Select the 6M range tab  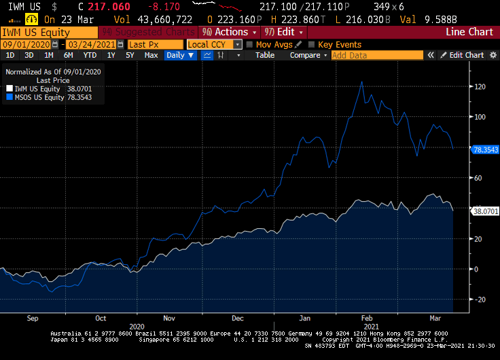click(68, 55)
